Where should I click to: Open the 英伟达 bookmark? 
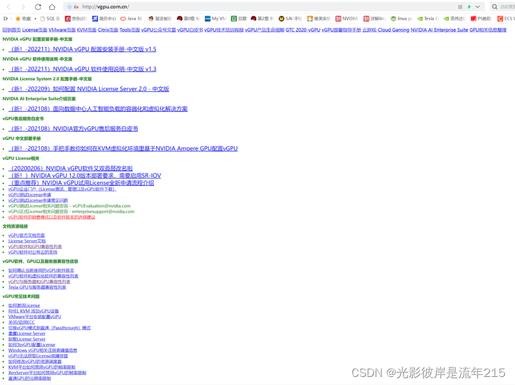[x=455, y=19]
